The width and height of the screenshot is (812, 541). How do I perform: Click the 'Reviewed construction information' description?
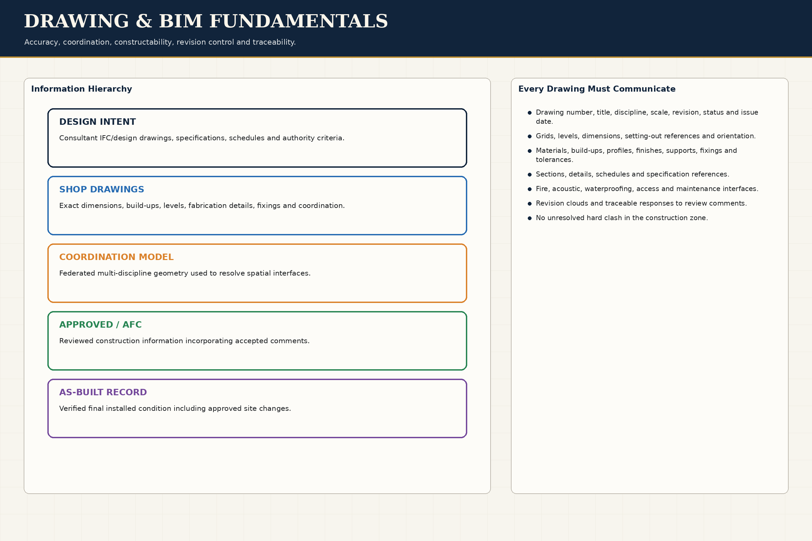pos(184,341)
